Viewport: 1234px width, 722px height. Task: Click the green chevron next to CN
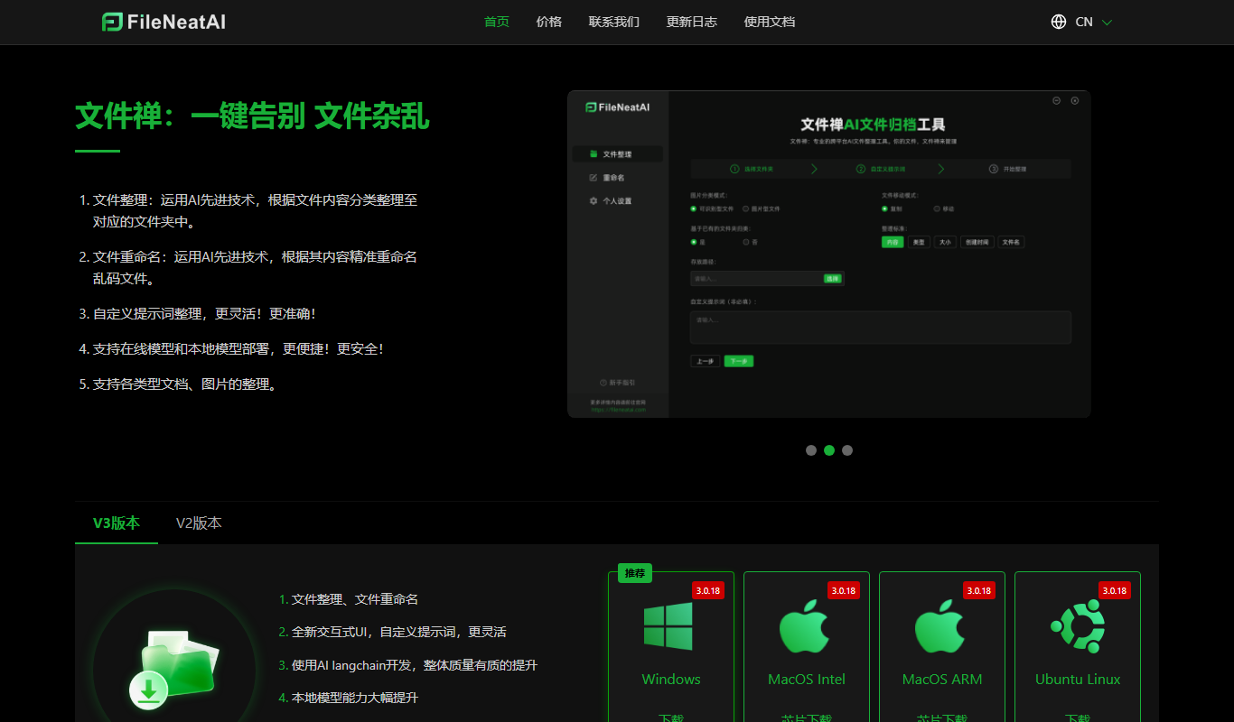pyautogui.click(x=1107, y=23)
